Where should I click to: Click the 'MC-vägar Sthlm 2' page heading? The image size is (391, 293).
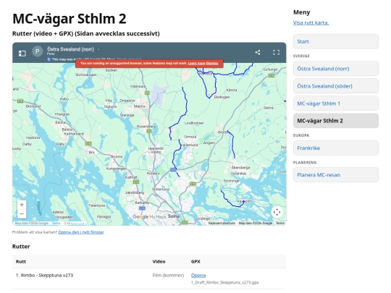70,19
